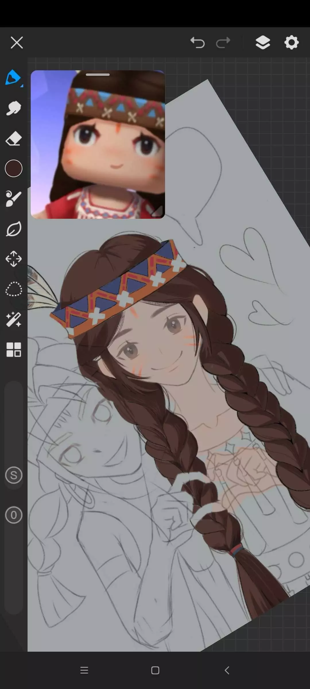Select the Smudge blend tool
The width and height of the screenshot is (310, 689).
tap(13, 108)
